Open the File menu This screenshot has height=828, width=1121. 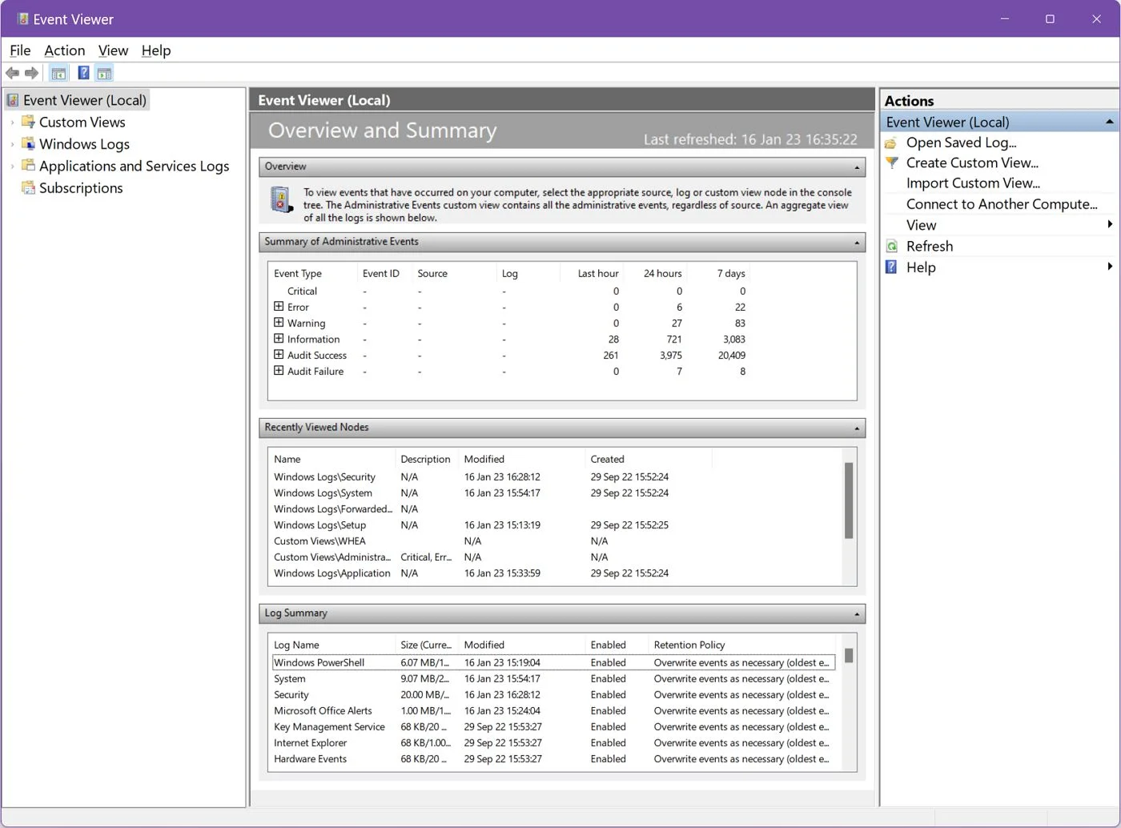(x=20, y=50)
